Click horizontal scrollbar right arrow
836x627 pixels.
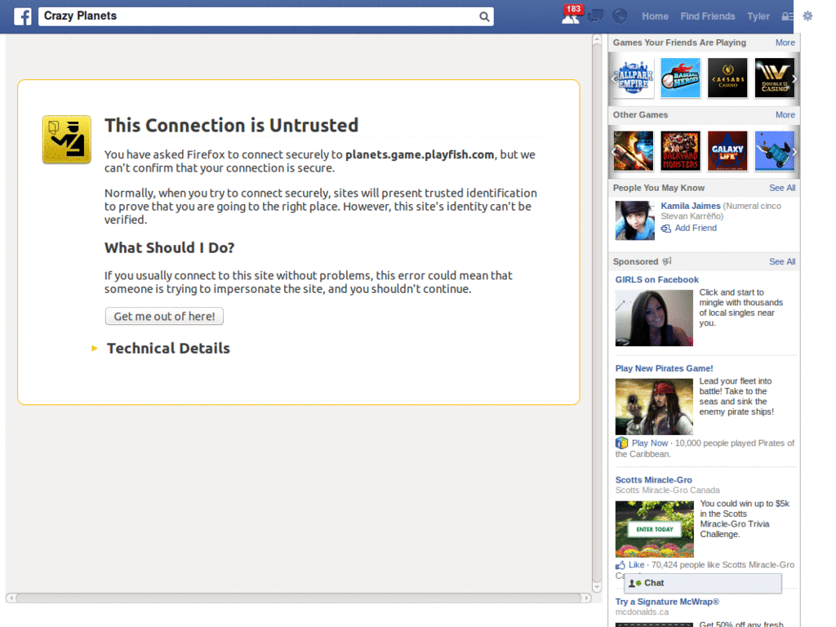click(587, 598)
